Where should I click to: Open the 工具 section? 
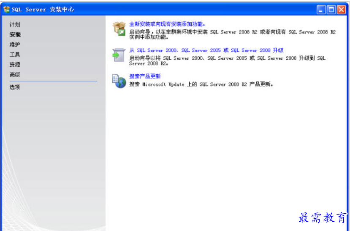click(15, 54)
